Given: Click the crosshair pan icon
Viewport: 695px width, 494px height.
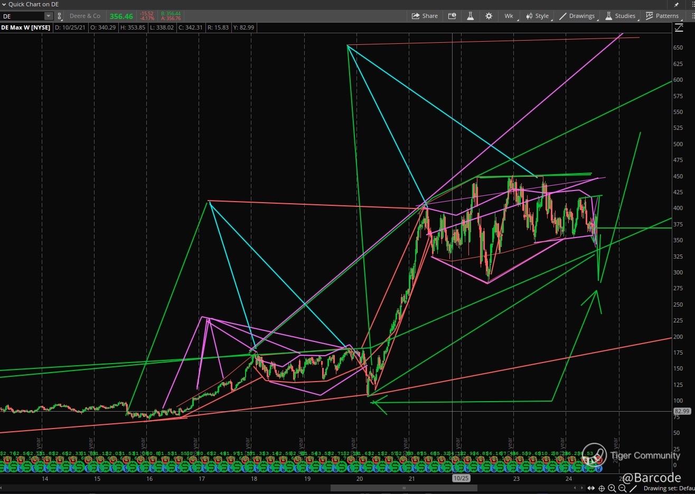Looking at the screenshot, I should (602, 488).
